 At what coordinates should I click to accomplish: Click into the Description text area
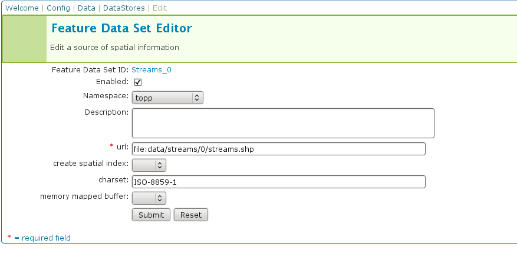click(x=283, y=123)
